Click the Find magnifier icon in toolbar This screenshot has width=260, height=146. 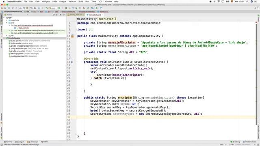[x=31, y=8]
